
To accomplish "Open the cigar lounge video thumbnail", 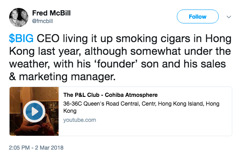I will [34, 111].
